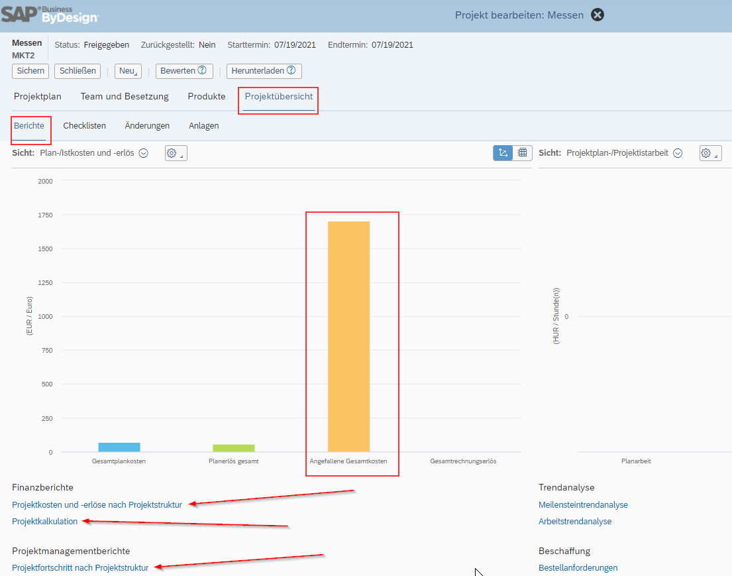Click the Planarbeit axis label

coord(636,461)
